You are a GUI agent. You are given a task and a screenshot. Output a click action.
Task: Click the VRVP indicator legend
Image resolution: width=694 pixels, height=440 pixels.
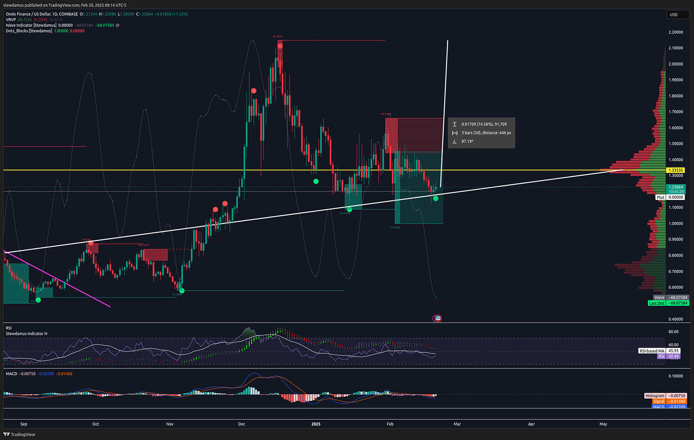tap(11, 20)
